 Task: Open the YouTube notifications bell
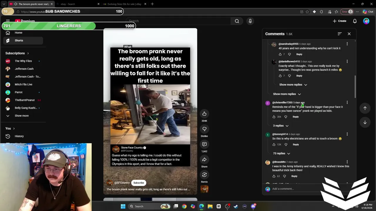pyautogui.click(x=355, y=21)
